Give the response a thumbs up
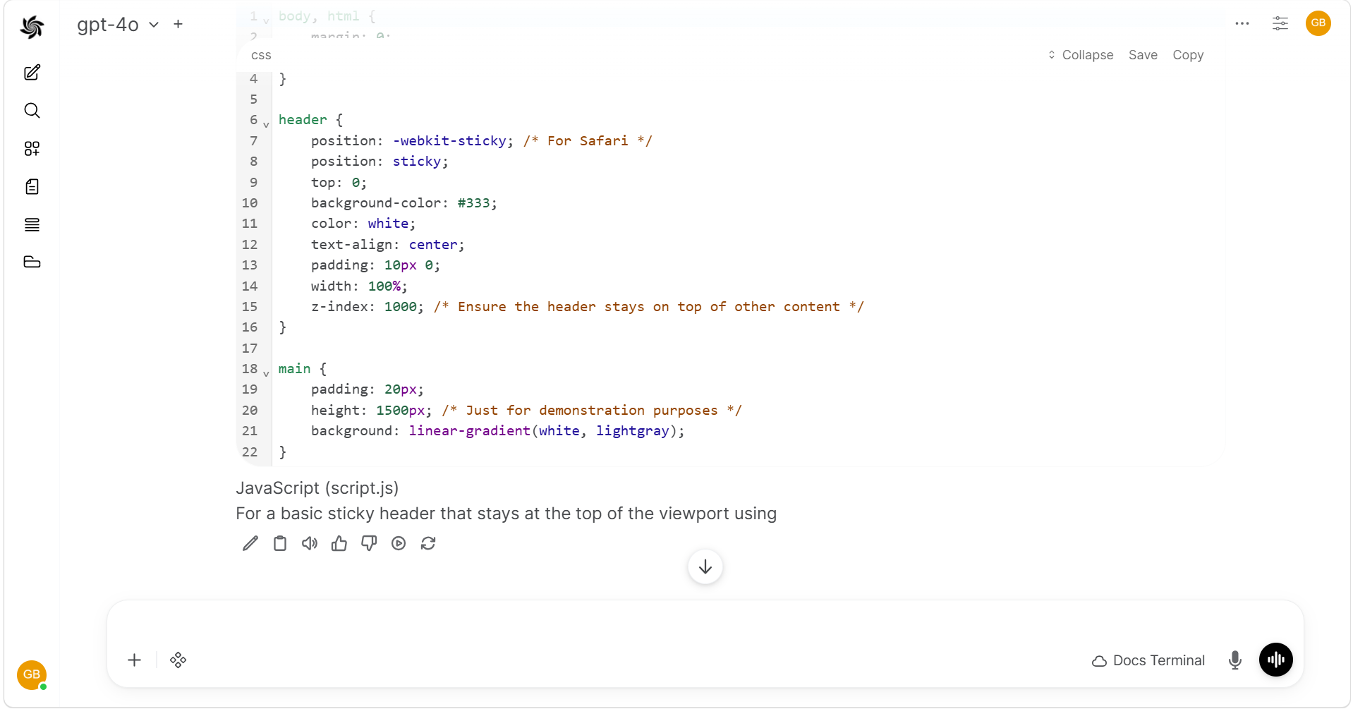Image resolution: width=1353 pixels, height=709 pixels. pyautogui.click(x=339, y=543)
